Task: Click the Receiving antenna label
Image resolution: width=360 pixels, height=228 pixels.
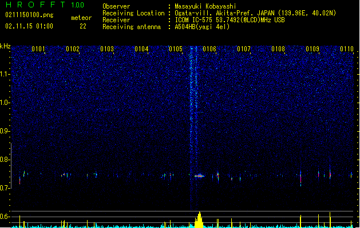Action: 132,27
